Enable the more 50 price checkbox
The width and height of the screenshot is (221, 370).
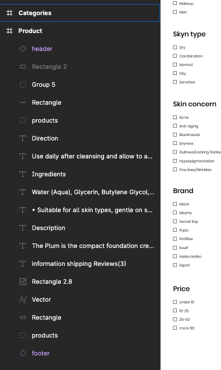coord(175,328)
